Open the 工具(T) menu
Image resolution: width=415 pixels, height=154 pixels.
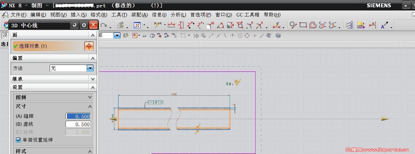[119, 15]
